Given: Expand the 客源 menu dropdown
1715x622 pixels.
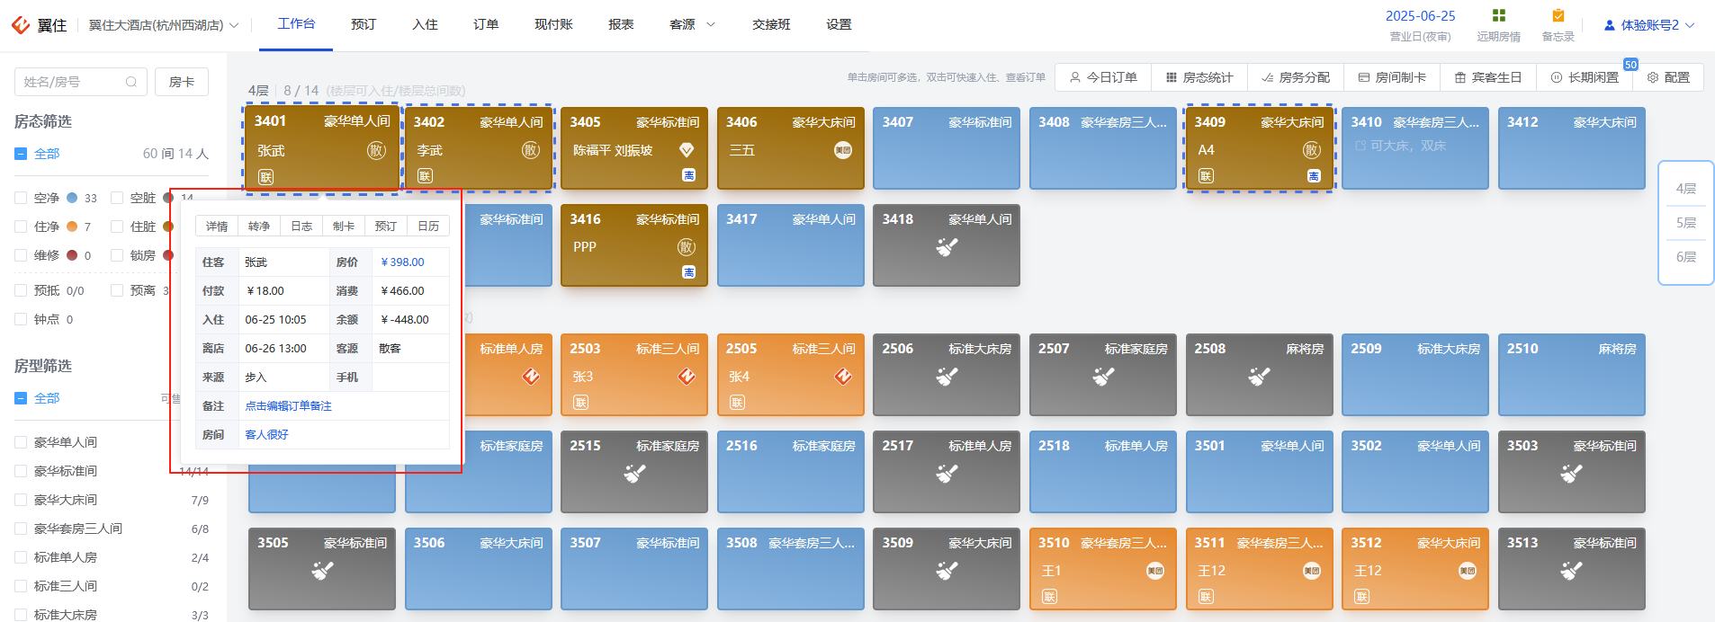Looking at the screenshot, I should [x=692, y=24].
